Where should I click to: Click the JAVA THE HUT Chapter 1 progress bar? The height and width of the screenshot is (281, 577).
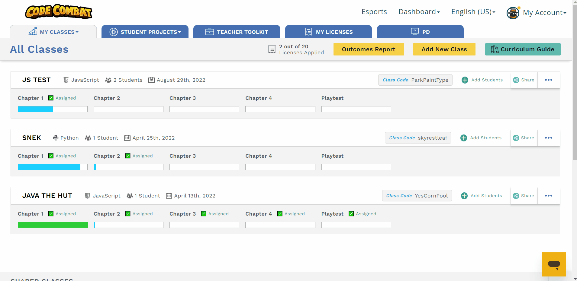[x=53, y=225]
